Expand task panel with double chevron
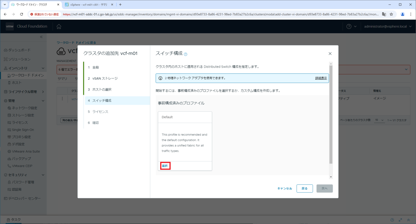 click(409, 220)
